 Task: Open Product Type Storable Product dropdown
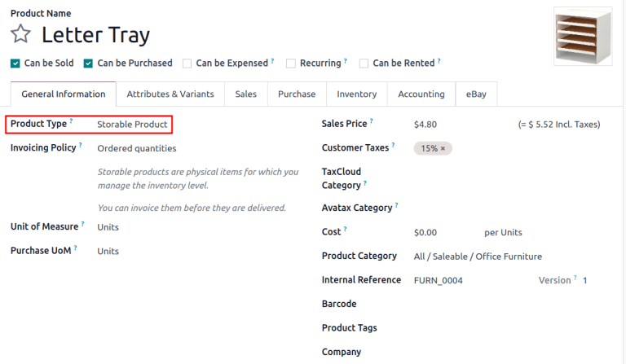pyautogui.click(x=132, y=125)
